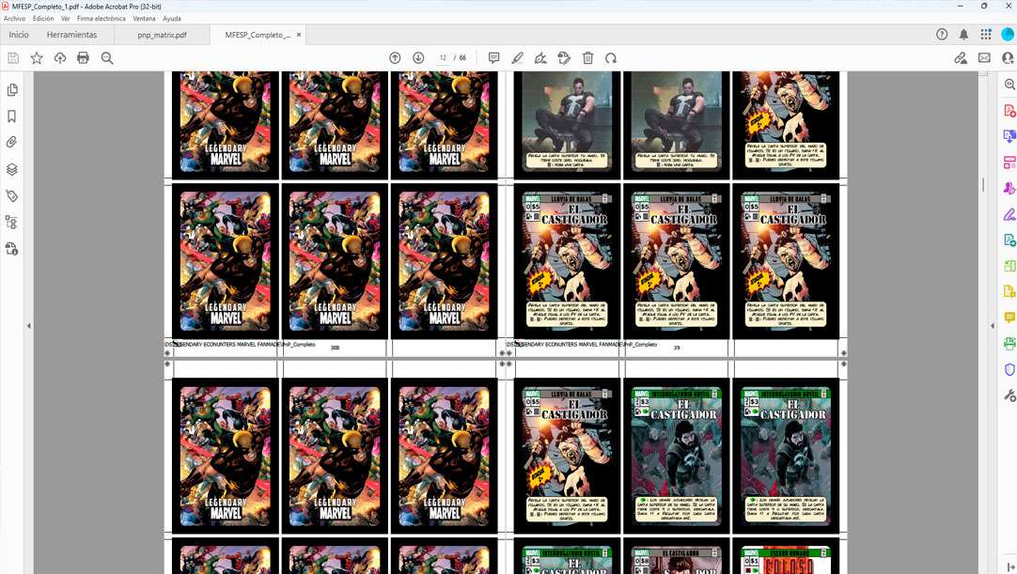Open the layers panel in left sidebar
The height and width of the screenshot is (574, 1017).
tap(11, 169)
